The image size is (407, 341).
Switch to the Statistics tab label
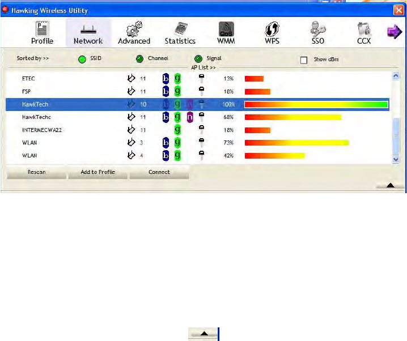click(x=180, y=41)
